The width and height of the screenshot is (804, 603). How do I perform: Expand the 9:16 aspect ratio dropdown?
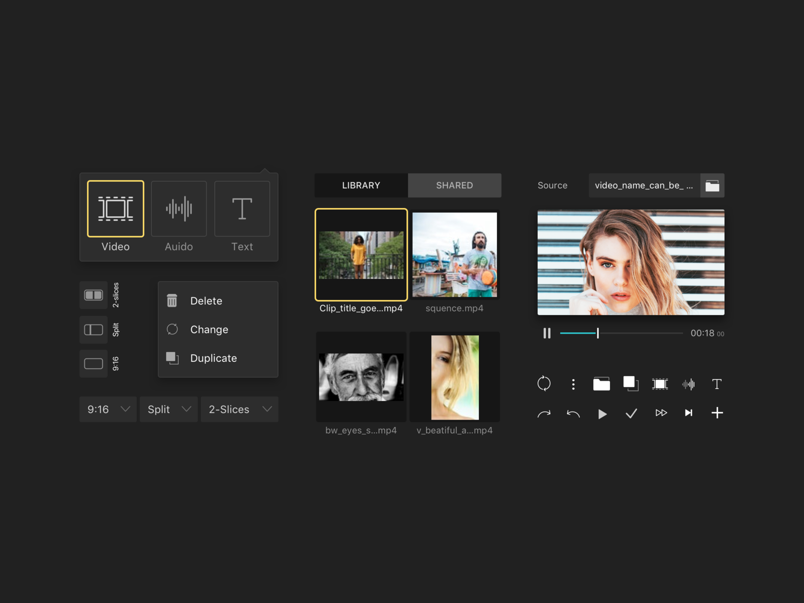pos(108,410)
